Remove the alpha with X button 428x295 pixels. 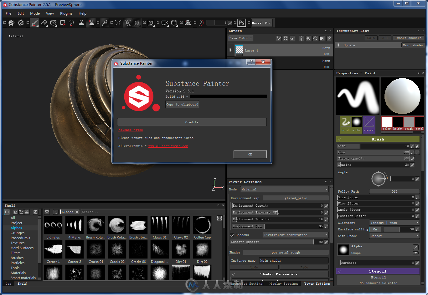[415, 247]
